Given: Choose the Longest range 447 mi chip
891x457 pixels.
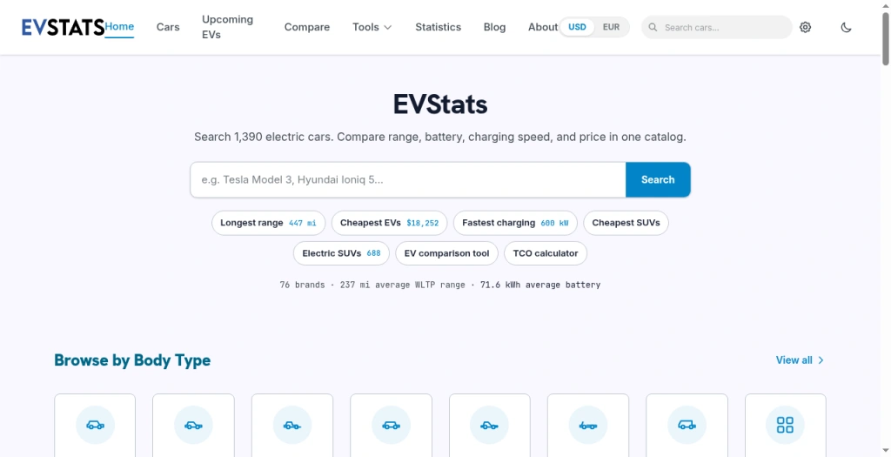Looking at the screenshot, I should pos(268,223).
